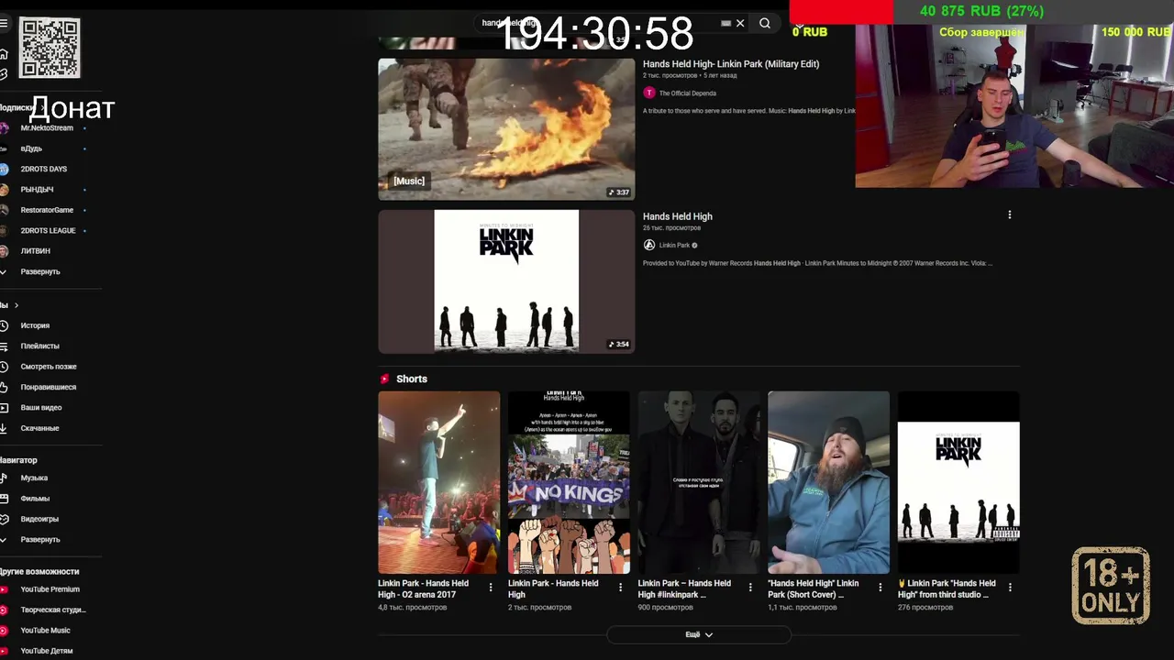Screen dimensions: 1174x660
Task: Click the Shorts section logo icon
Action: click(385, 379)
